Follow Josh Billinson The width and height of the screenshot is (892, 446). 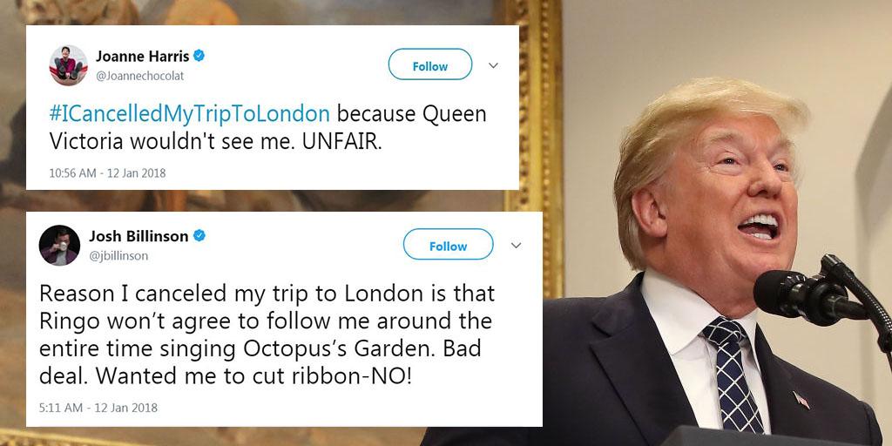pos(449,244)
